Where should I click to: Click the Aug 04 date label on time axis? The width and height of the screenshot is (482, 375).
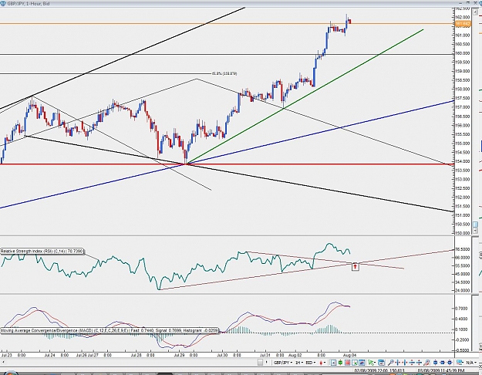(349, 355)
